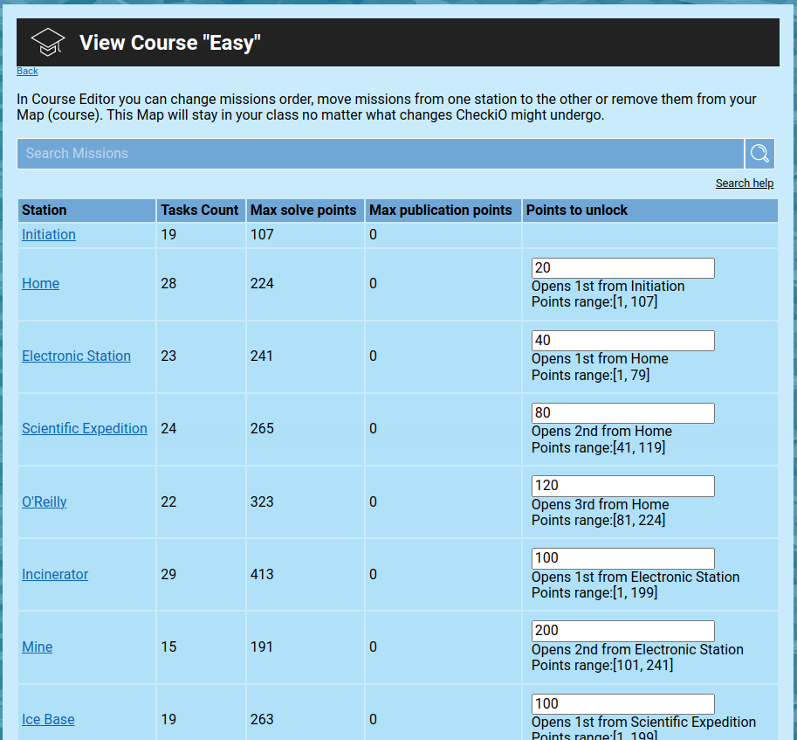The height and width of the screenshot is (740, 797).
Task: Open the Scientific Expedition station
Action: point(85,428)
